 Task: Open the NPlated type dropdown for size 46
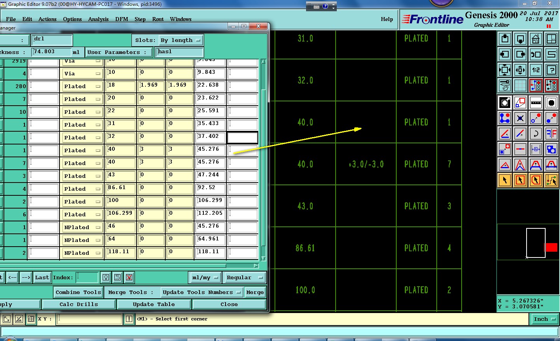pos(82,227)
